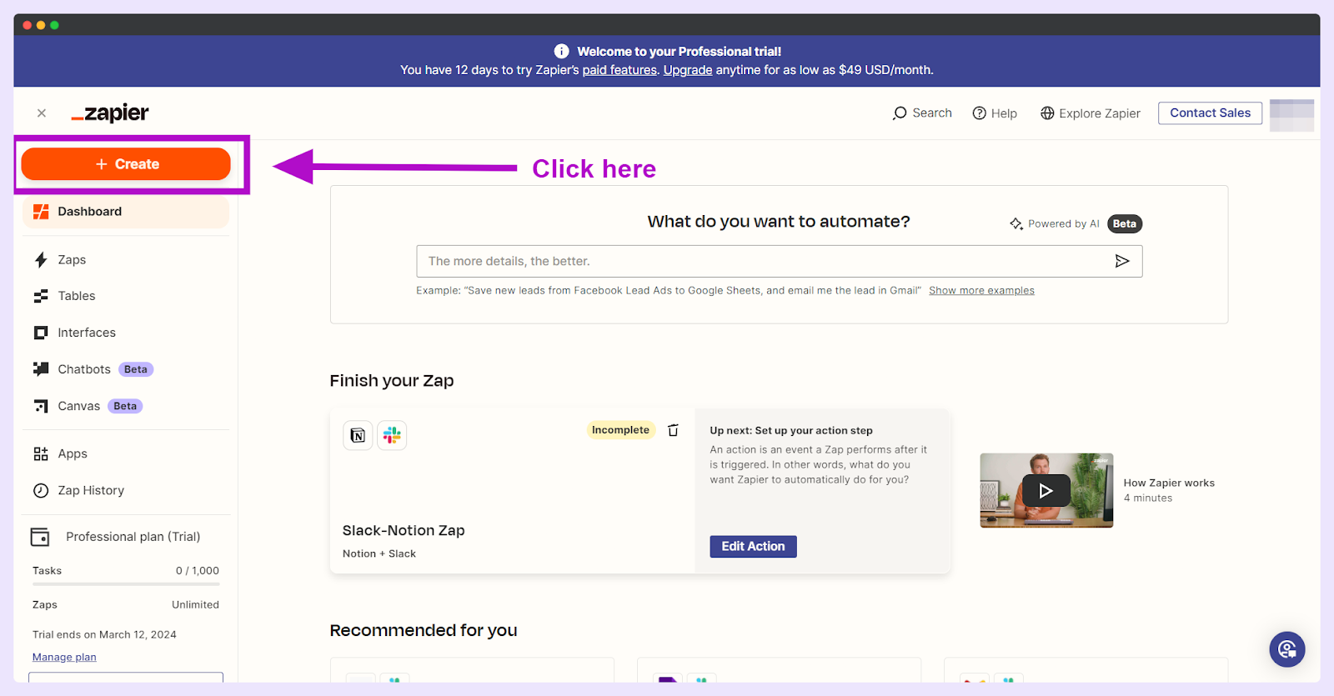Click the Zaps lightning bolt icon
The height and width of the screenshot is (696, 1334).
click(41, 260)
